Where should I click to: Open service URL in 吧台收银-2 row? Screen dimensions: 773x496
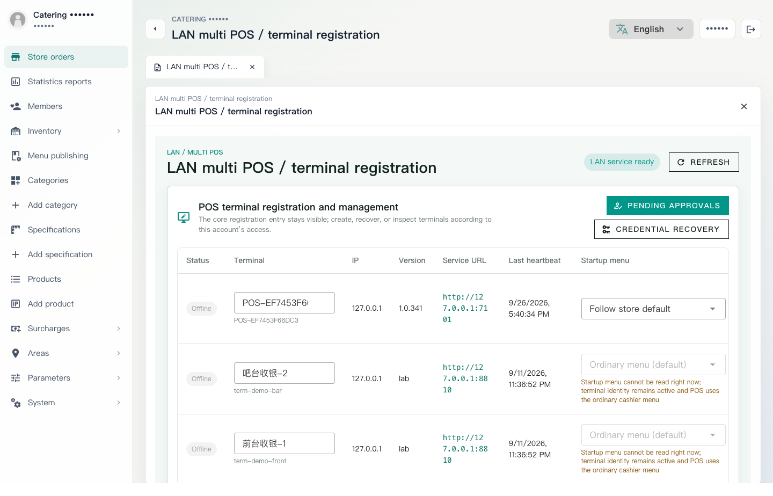click(x=465, y=378)
